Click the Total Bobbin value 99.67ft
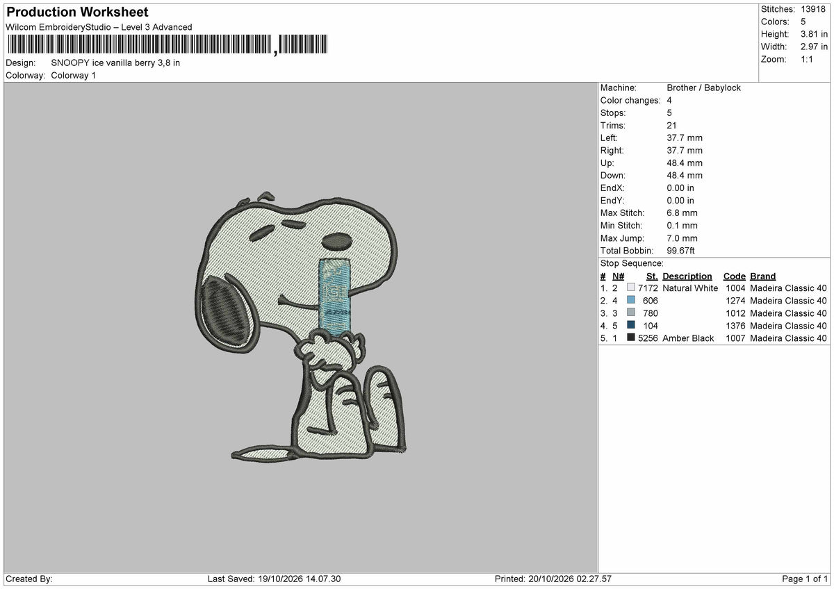The width and height of the screenshot is (834, 589). (x=680, y=250)
